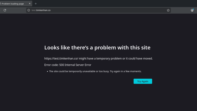
Task: Click the forward arrow at toolbar's left edge
Action: (0, 10)
